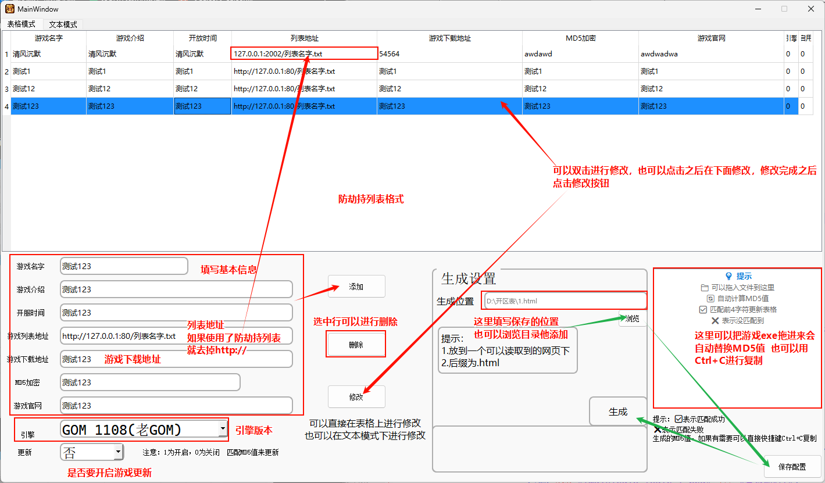The width and height of the screenshot is (825, 483).
Task: Select row header number 4
Action: (x=6, y=106)
